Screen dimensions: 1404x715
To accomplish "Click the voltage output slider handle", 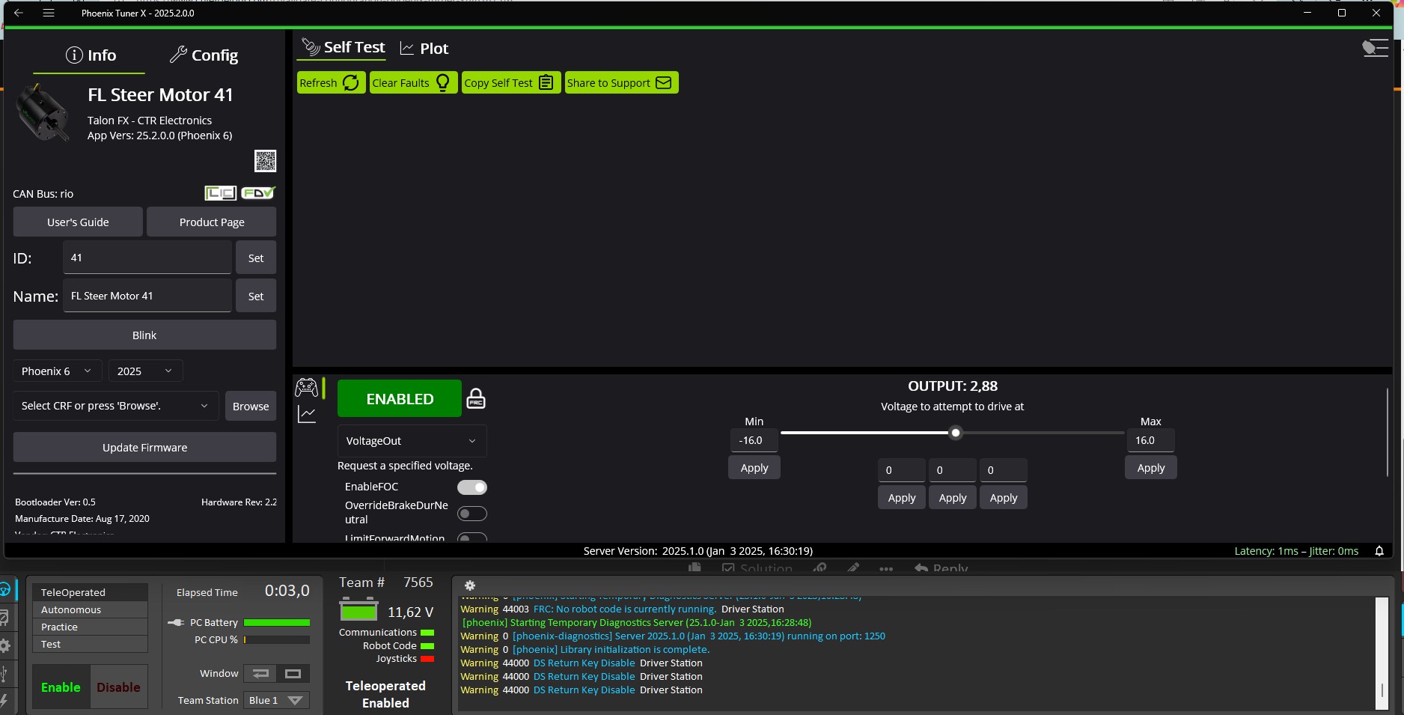I will click(x=956, y=433).
